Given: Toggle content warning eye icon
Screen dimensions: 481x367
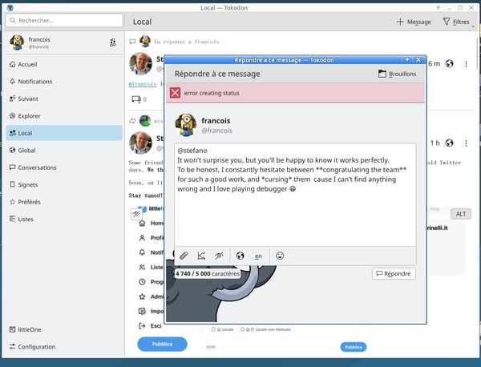Looking at the screenshot, I should coord(219,256).
